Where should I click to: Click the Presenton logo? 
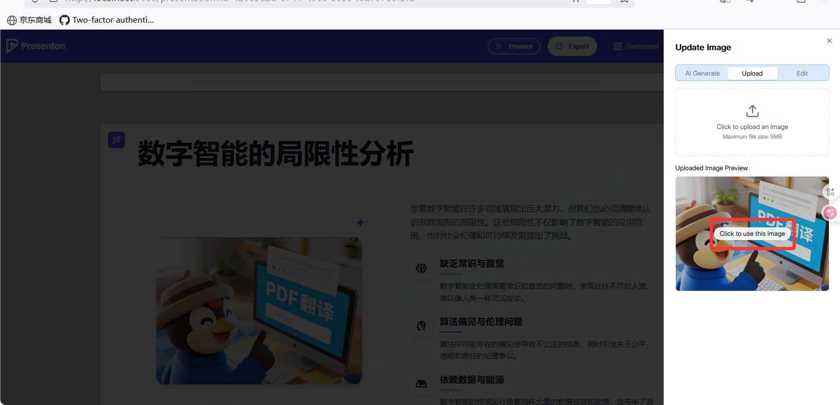click(35, 46)
